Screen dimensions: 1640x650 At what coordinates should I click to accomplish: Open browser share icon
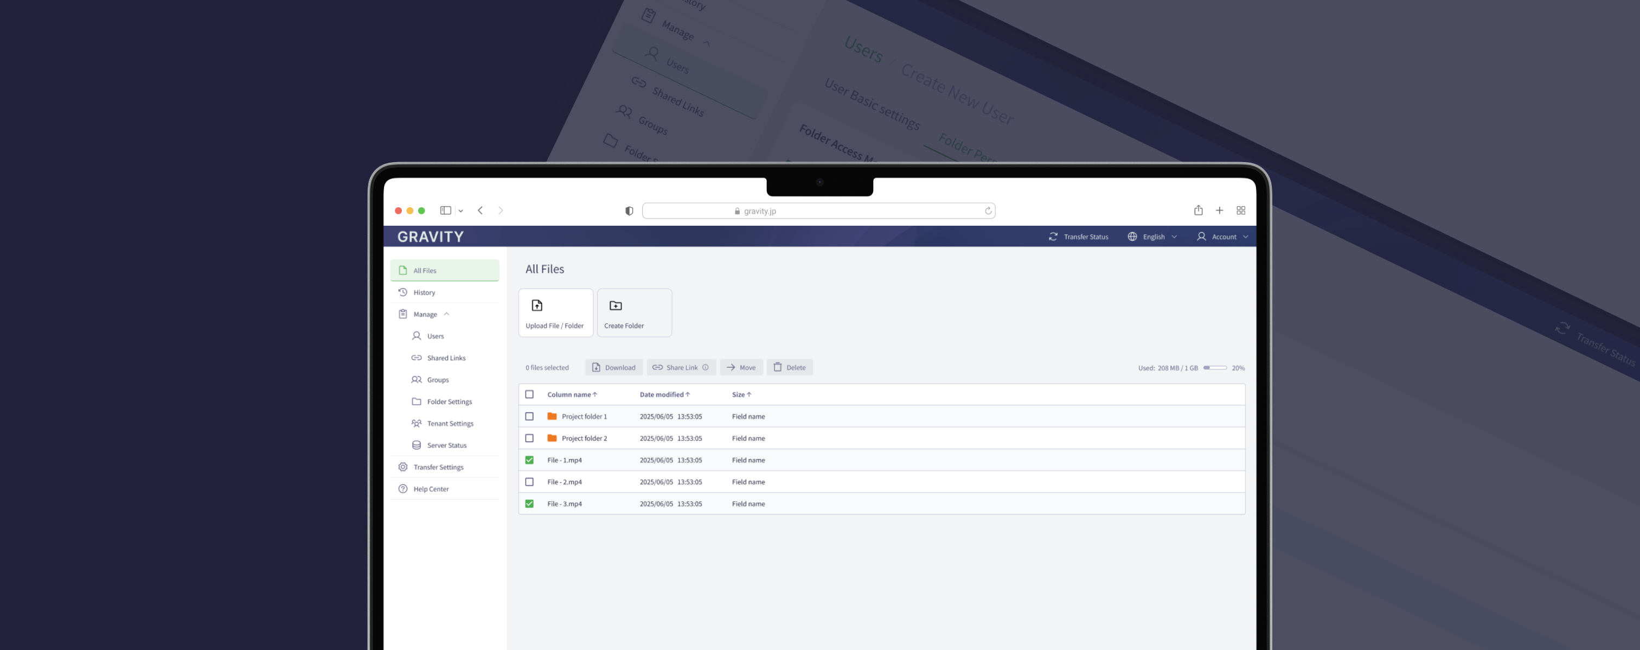pos(1197,210)
